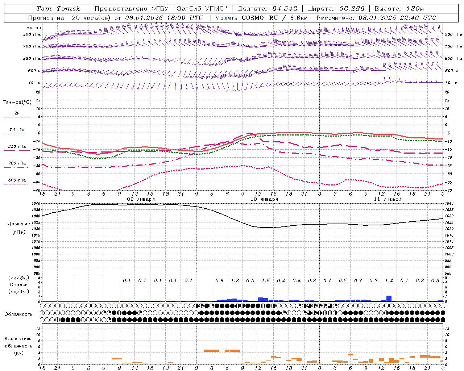Click the 0.7 precipitation value
The width and height of the screenshot is (464, 371).
tap(358, 281)
